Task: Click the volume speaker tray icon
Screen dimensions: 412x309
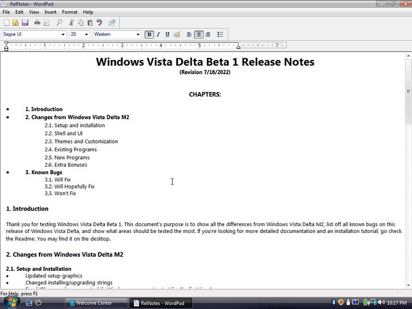Action: click(381, 303)
